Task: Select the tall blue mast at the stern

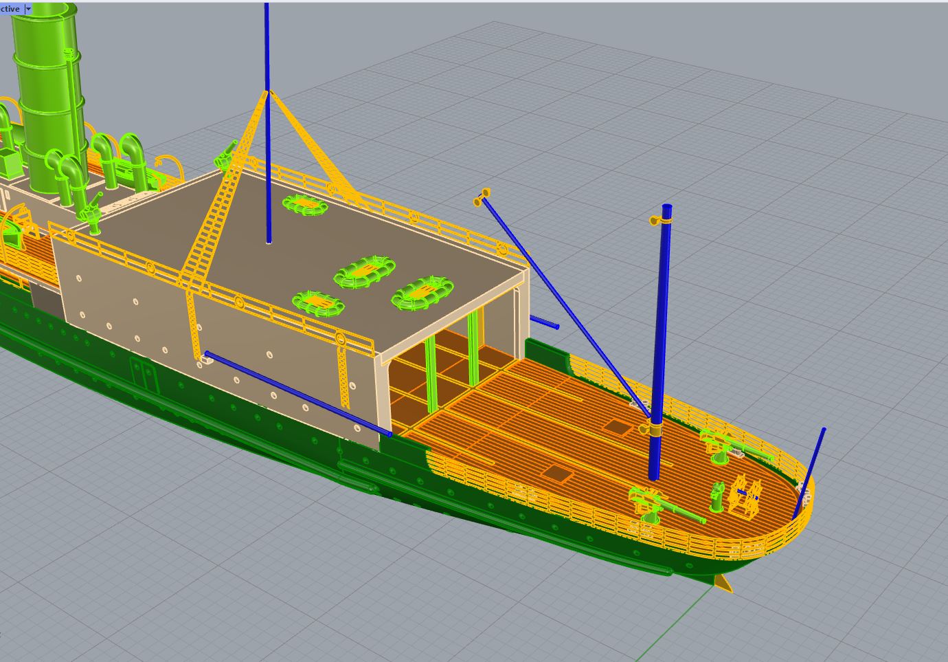Action: (661, 342)
